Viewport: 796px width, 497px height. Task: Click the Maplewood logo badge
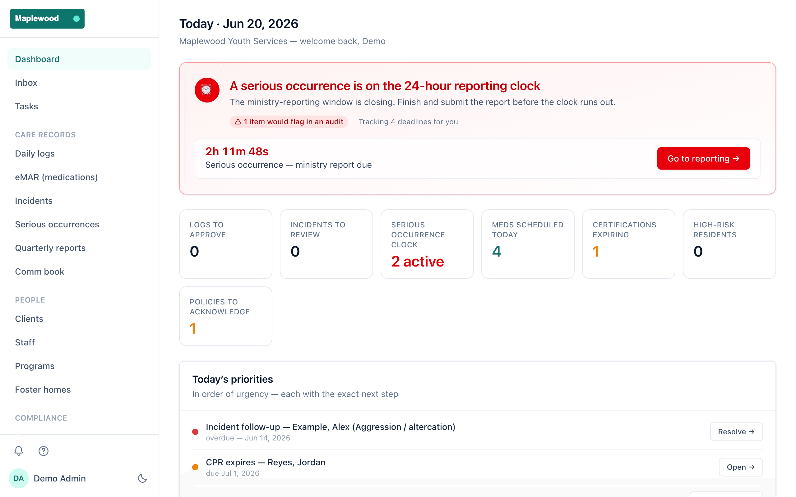tap(47, 18)
